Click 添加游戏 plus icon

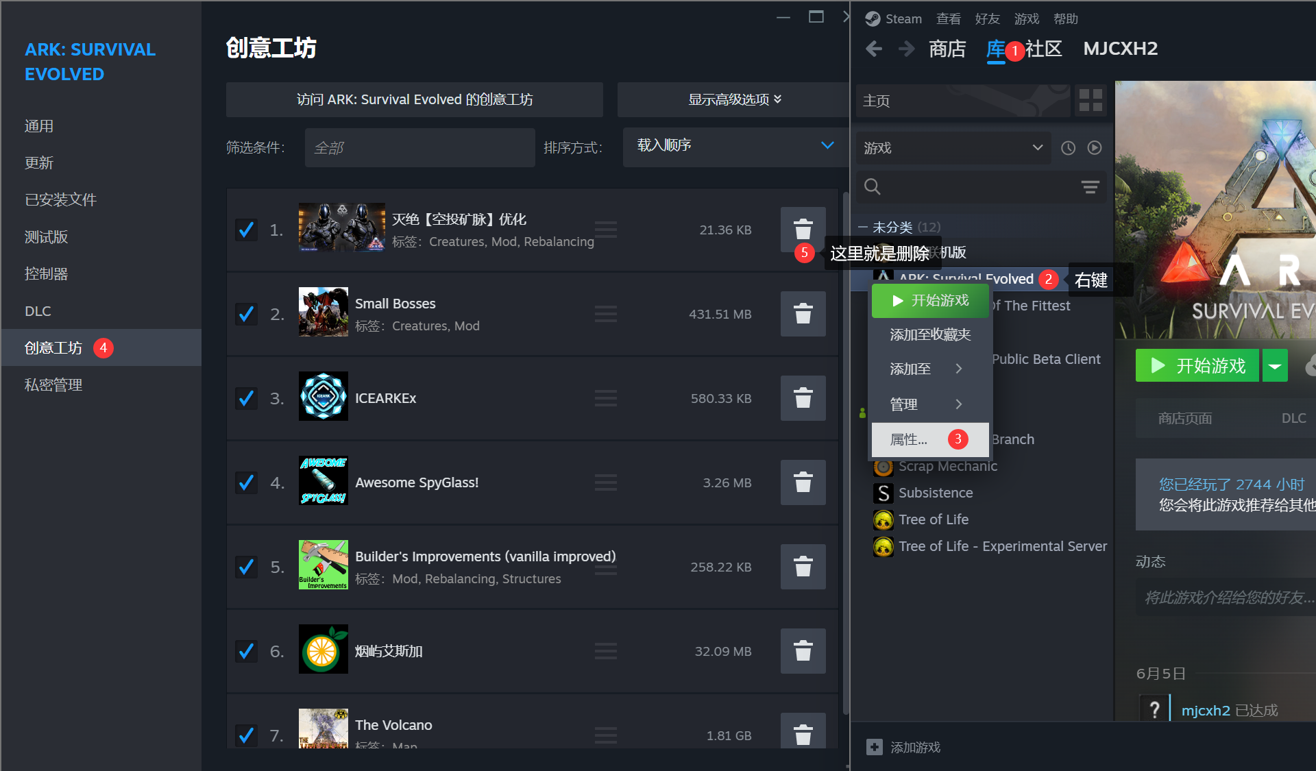875,747
